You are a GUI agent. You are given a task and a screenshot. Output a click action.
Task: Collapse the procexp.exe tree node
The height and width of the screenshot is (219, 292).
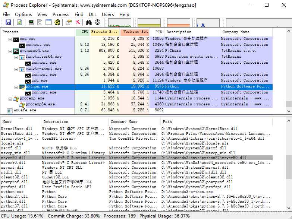(10, 99)
